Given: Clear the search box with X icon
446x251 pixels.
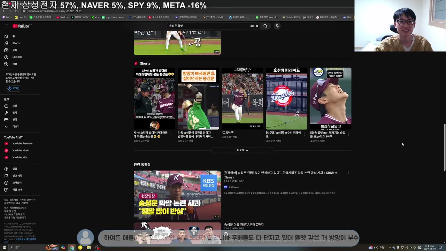Looking at the screenshot, I should [x=257, y=26].
